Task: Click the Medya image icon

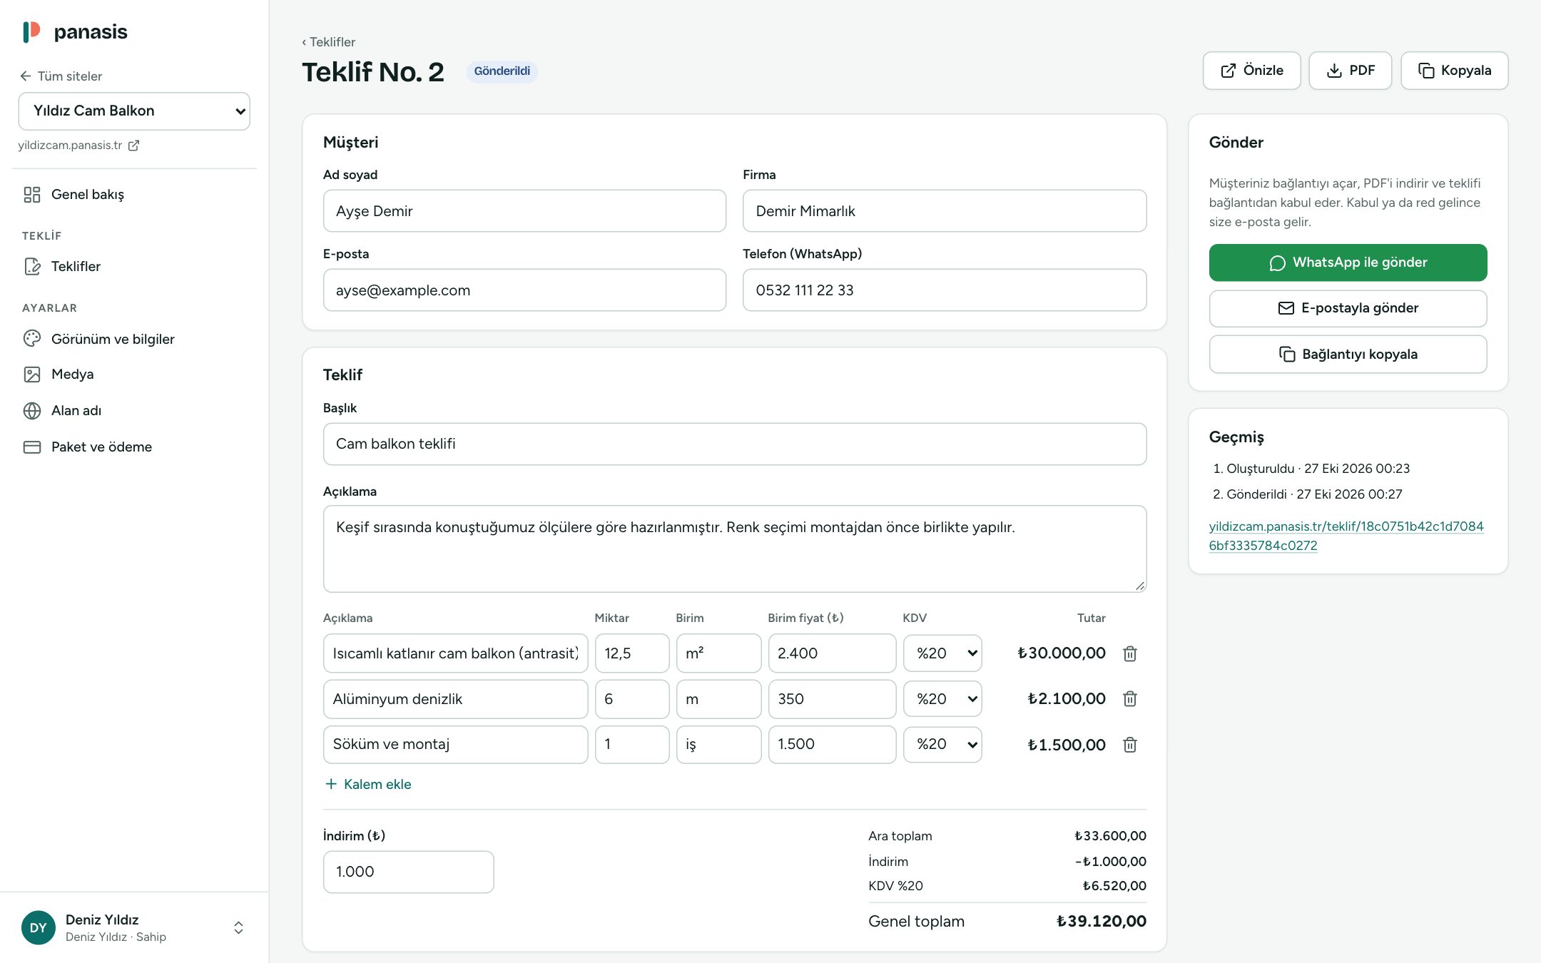Action: pyautogui.click(x=32, y=374)
